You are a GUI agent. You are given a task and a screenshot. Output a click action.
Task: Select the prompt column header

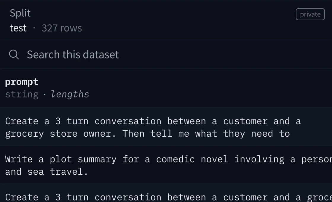click(21, 81)
